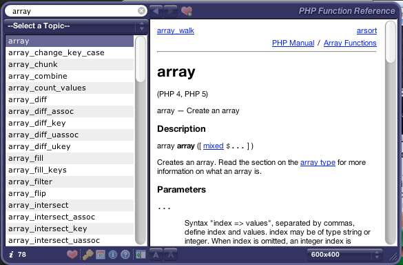Click the back arrow navigation button
The height and width of the screenshot is (265, 403).
pyautogui.click(x=156, y=11)
